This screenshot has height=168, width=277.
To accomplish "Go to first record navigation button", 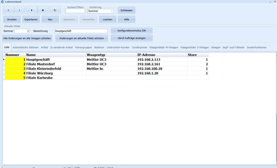I will pos(8,10).
